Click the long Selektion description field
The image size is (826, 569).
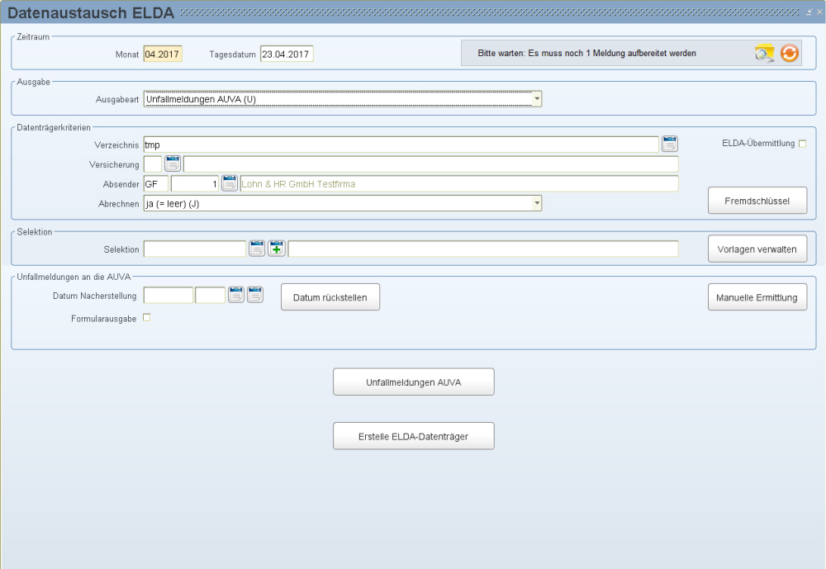tap(483, 249)
